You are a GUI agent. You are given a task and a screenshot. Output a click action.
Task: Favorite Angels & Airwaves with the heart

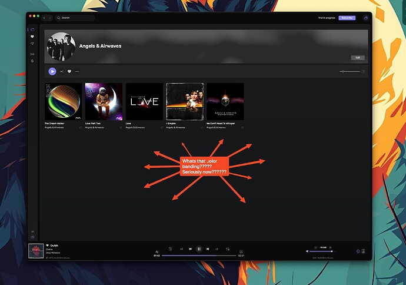(x=69, y=71)
